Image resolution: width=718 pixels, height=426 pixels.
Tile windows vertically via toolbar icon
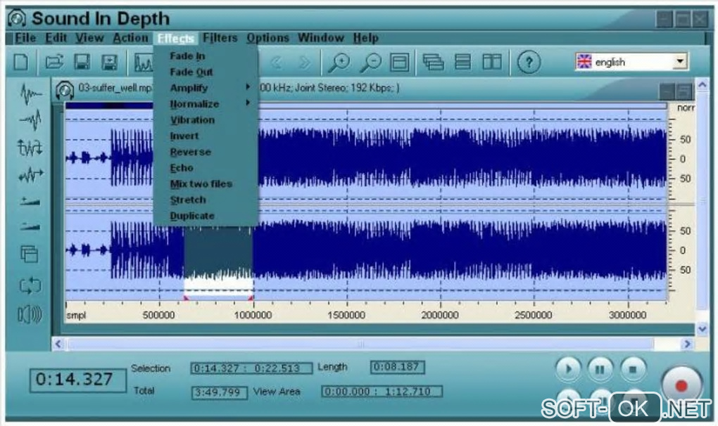point(492,62)
